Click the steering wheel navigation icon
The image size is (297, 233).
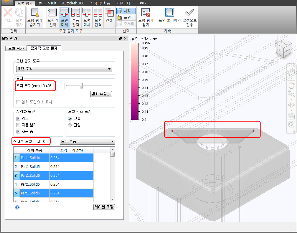(x=291, y=73)
